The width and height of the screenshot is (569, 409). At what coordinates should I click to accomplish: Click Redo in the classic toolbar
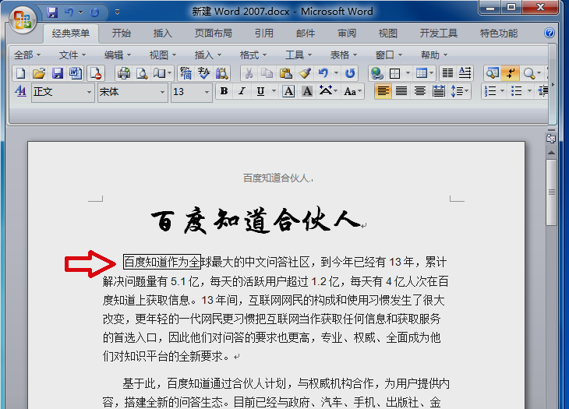pyautogui.click(x=350, y=73)
